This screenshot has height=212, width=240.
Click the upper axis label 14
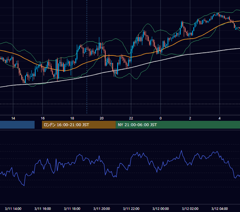coord(13,118)
